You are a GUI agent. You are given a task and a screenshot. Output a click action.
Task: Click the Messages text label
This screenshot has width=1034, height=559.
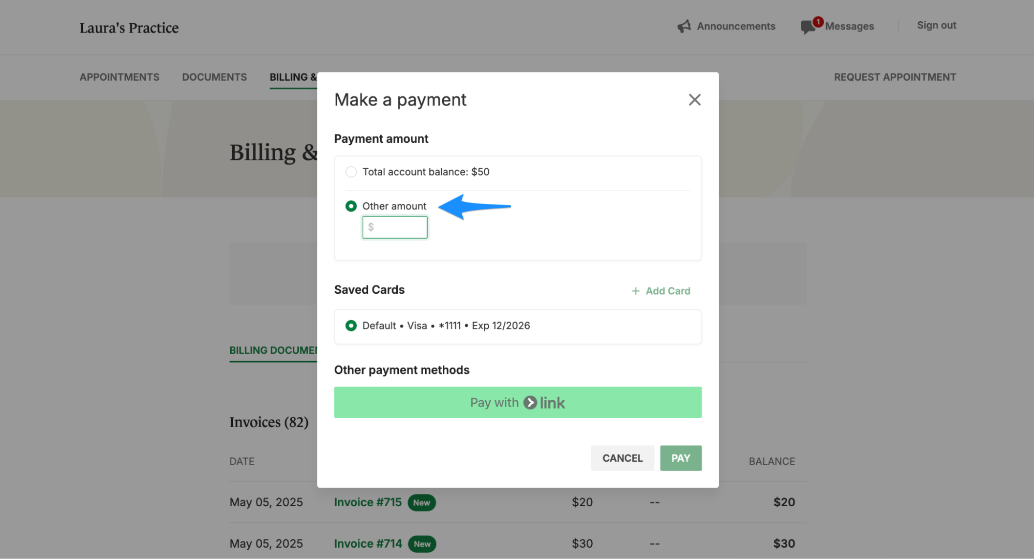[x=849, y=26]
